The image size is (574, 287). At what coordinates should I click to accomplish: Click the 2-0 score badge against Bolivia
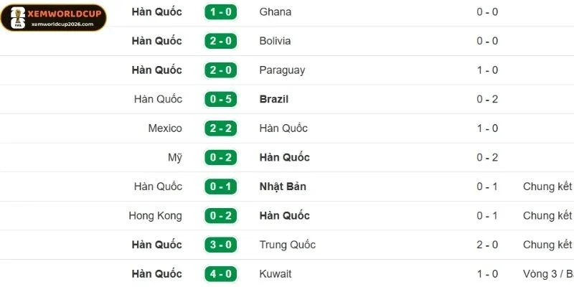(x=221, y=41)
